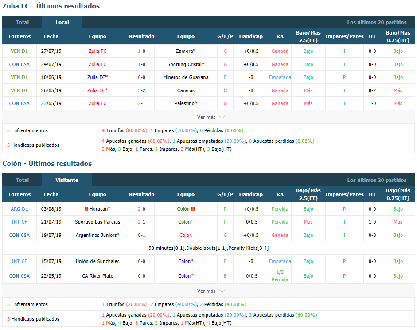Open VEN D1 tournament on 10/06/19 row

19,77
